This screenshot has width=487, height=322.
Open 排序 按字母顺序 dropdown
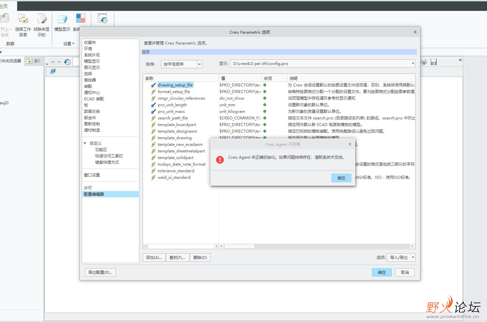tap(200, 64)
